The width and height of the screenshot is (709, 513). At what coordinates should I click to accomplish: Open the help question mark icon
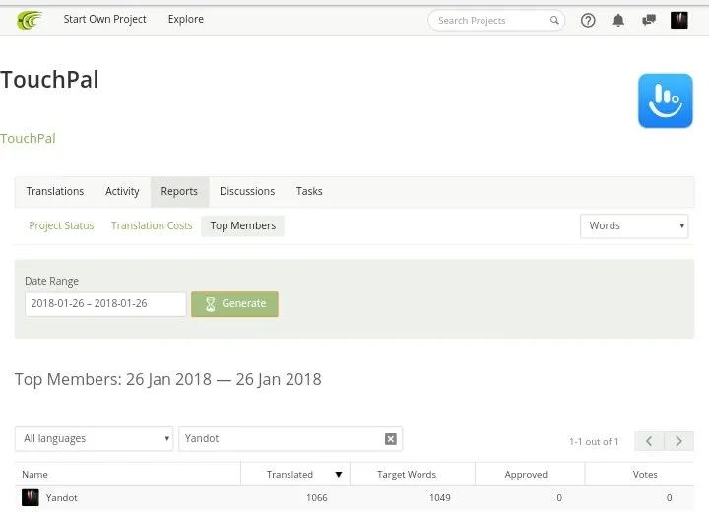click(x=588, y=20)
